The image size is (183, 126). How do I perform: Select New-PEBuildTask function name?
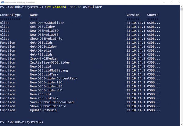tap(44, 98)
